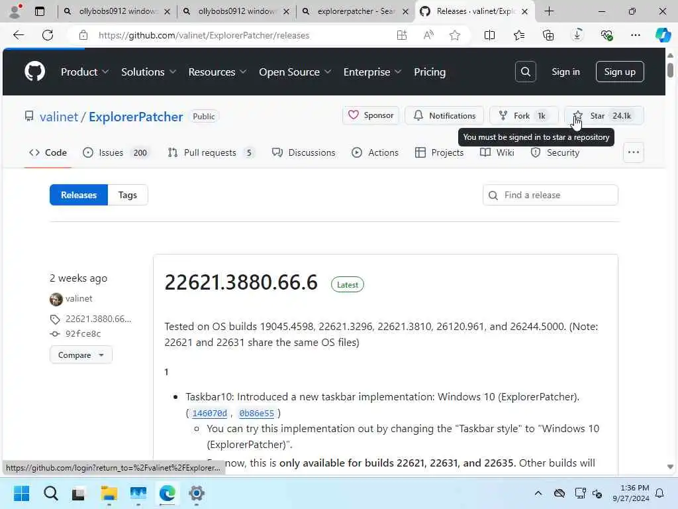Switch to the Tags view

click(128, 195)
